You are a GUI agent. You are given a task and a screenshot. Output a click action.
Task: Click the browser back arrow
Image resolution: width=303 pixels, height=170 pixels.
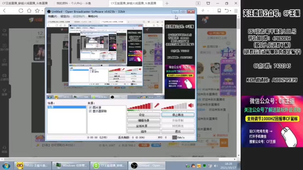5,11
